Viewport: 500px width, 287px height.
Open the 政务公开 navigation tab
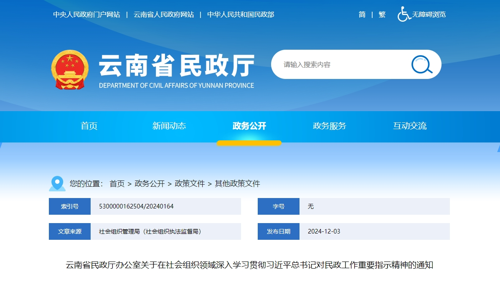pyautogui.click(x=249, y=126)
